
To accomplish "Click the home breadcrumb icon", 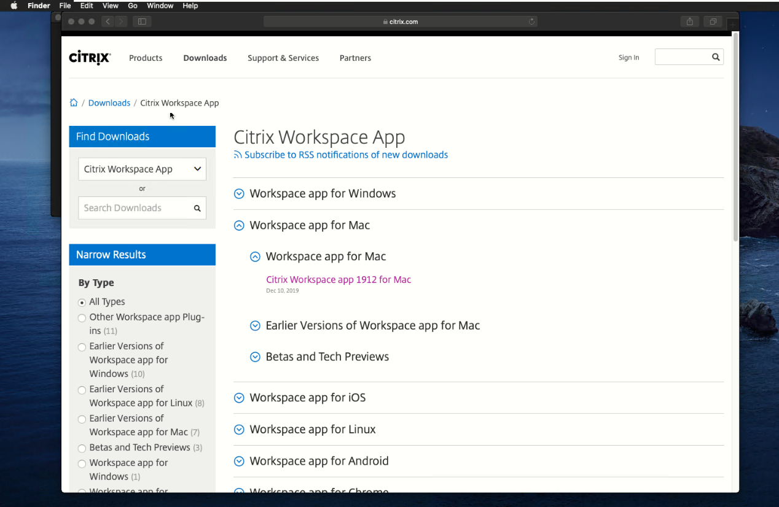I will tap(74, 103).
